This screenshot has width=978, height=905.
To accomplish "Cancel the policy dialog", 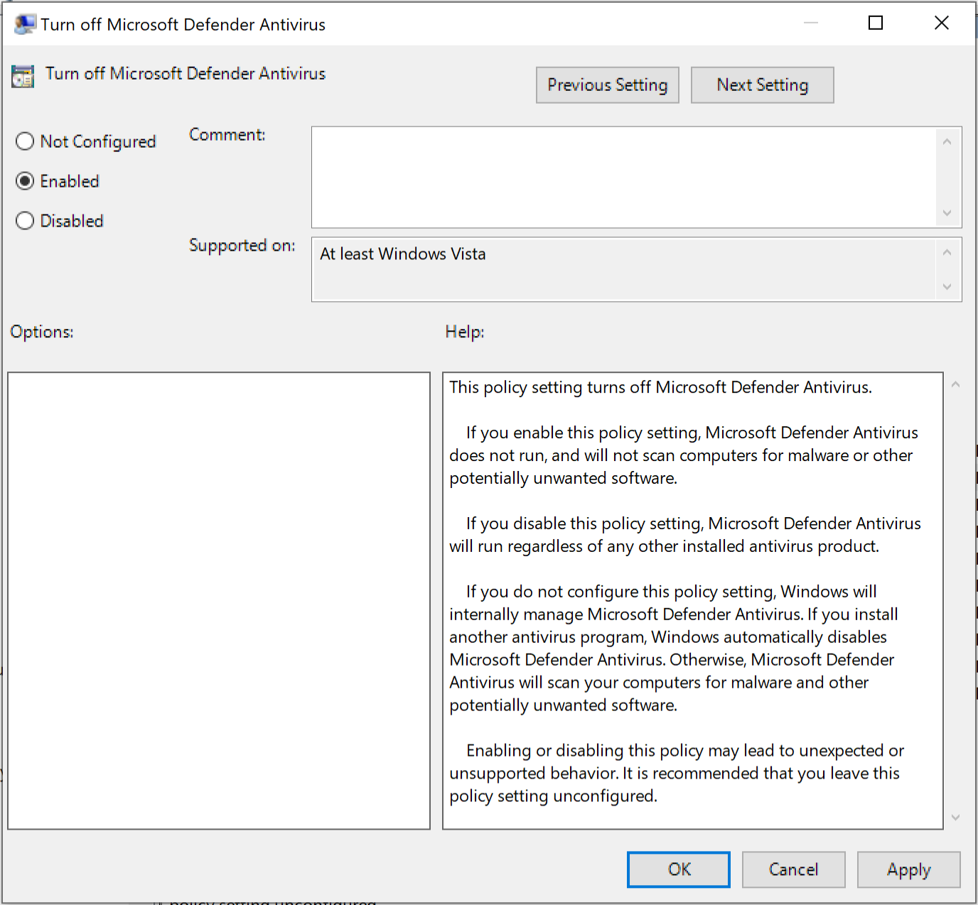I will pyautogui.click(x=794, y=869).
